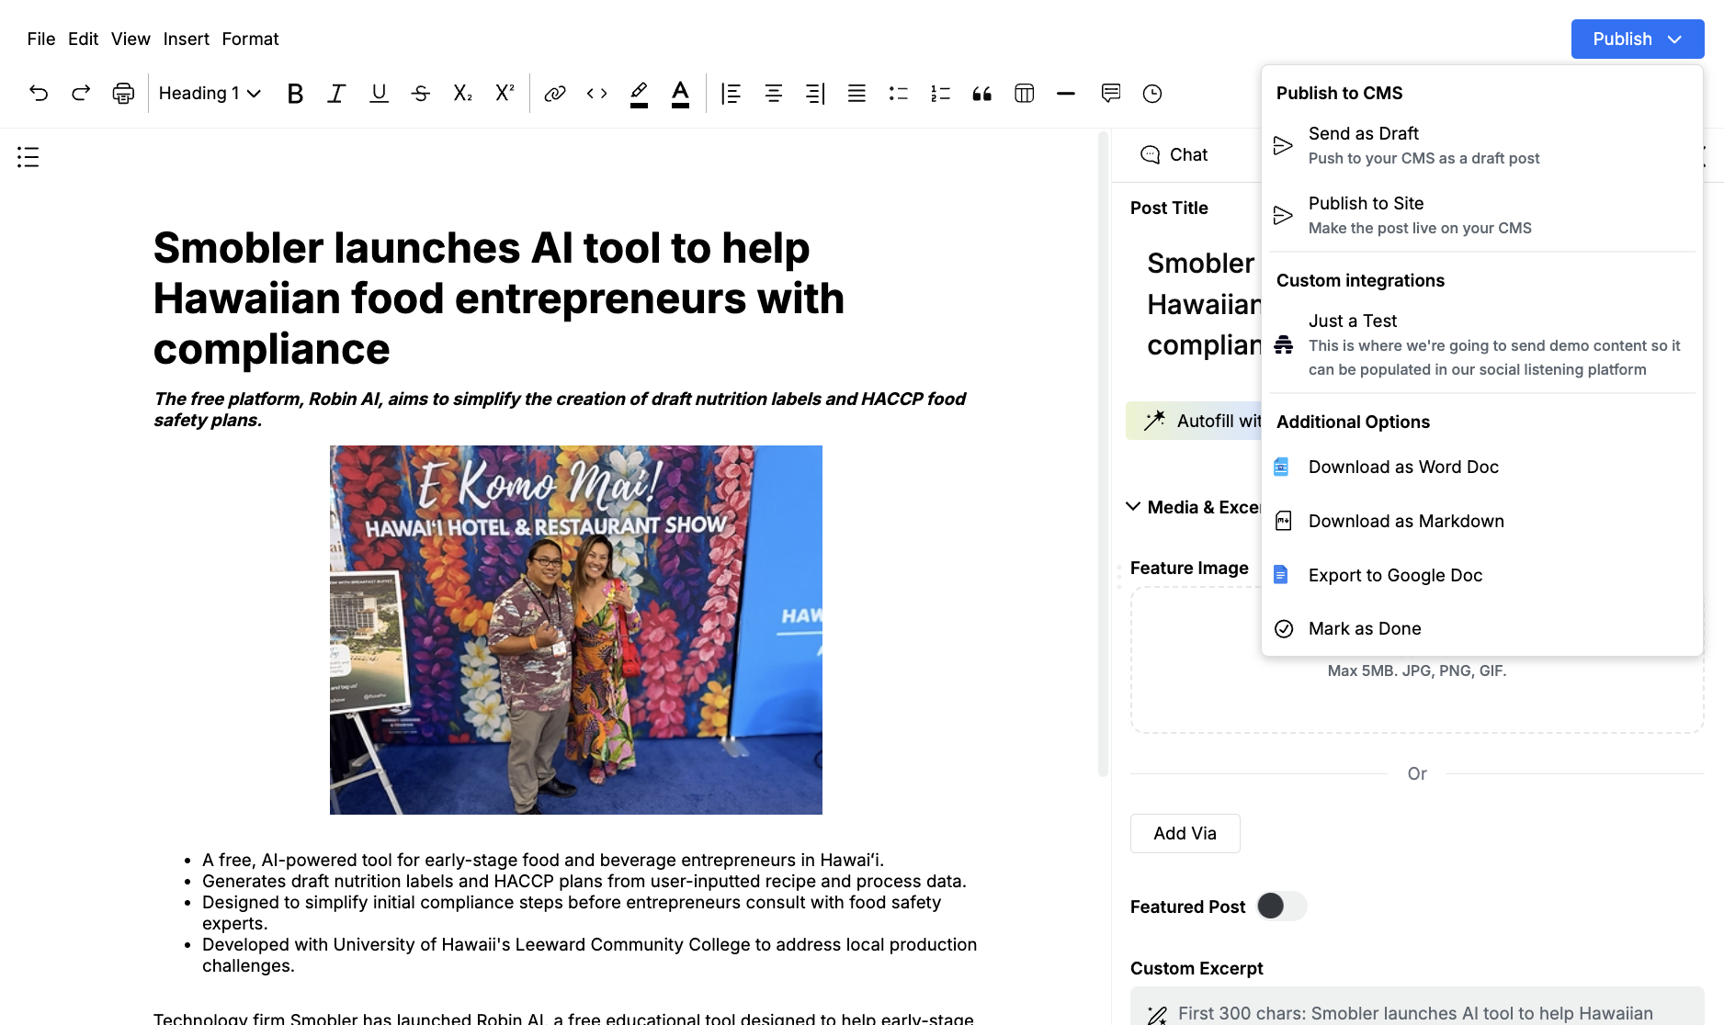Screen dimensions: 1724x1025
Task: Open the Heading 1 style dropdown
Action: [210, 93]
